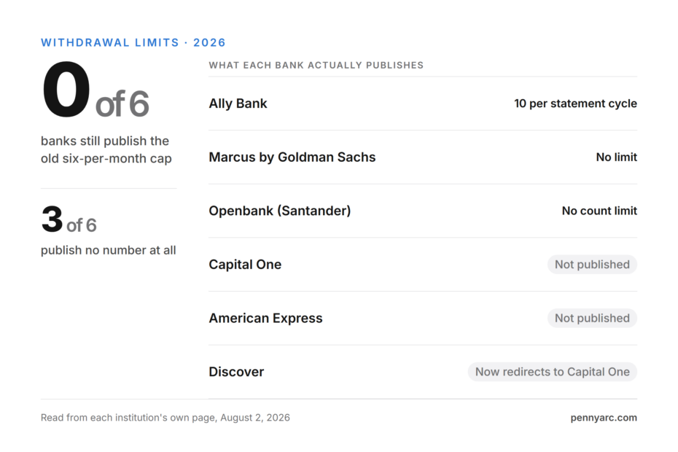Click 'banks still publish the old six-per-month cap'
Viewport: 678px width, 452px height.
click(106, 149)
